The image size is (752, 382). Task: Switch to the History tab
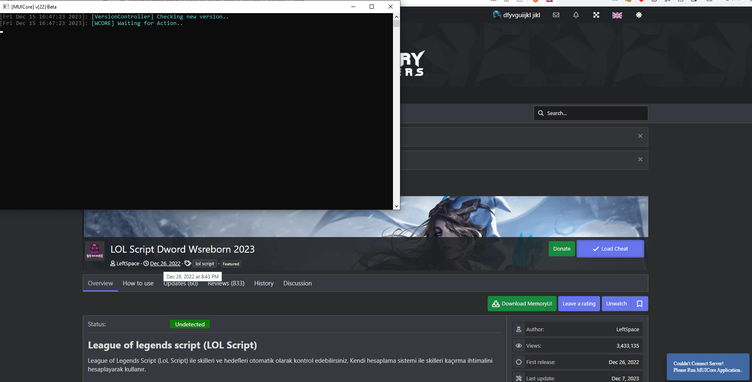point(264,283)
